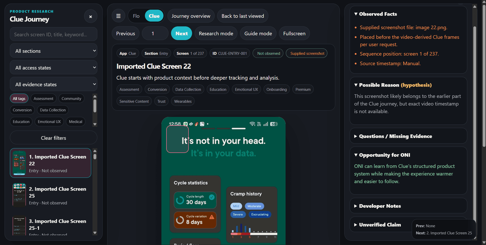Select Imported Clue Screen 25 thumbnail

(19, 195)
